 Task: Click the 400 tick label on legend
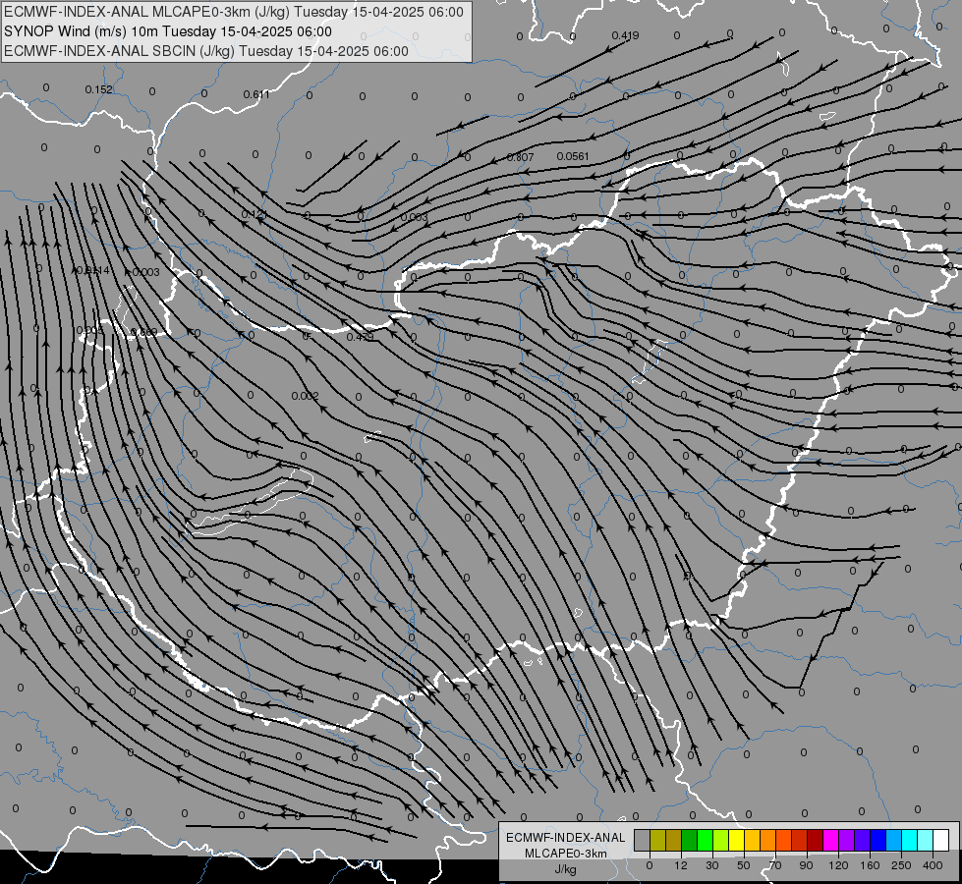click(x=933, y=865)
